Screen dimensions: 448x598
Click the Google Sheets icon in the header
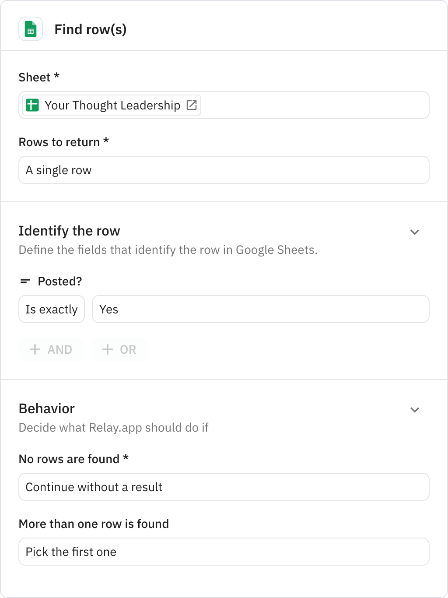31,29
